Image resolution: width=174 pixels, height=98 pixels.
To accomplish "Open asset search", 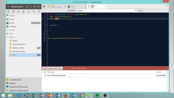I will [x=34, y=11].
